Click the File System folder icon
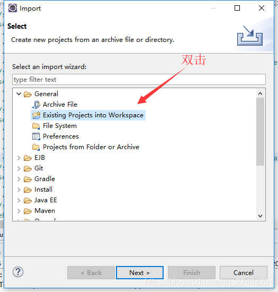 click(36, 126)
